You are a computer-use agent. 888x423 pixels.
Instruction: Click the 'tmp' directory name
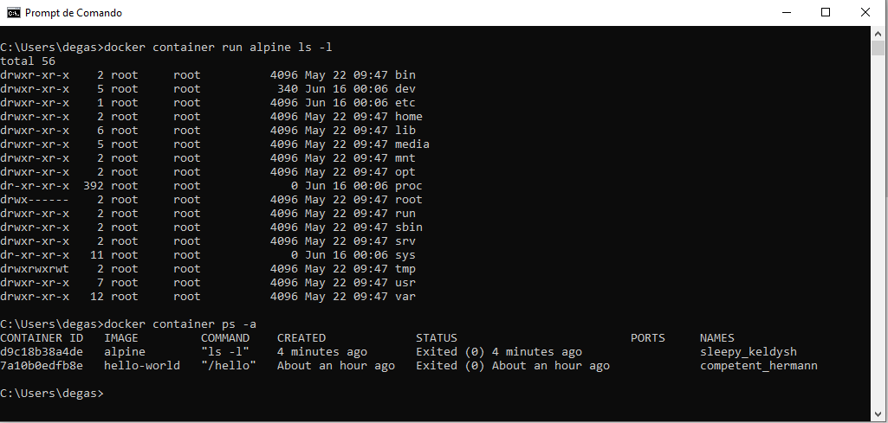click(405, 269)
